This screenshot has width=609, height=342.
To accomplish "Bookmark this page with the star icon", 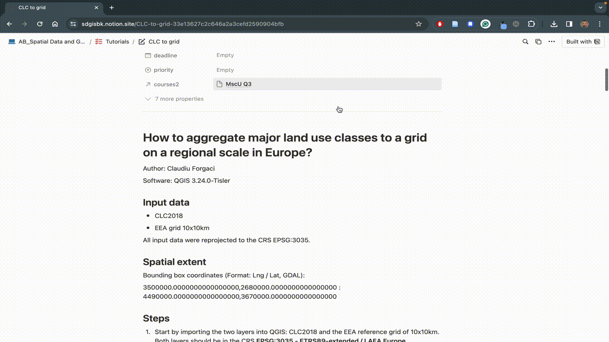I will coord(419,24).
